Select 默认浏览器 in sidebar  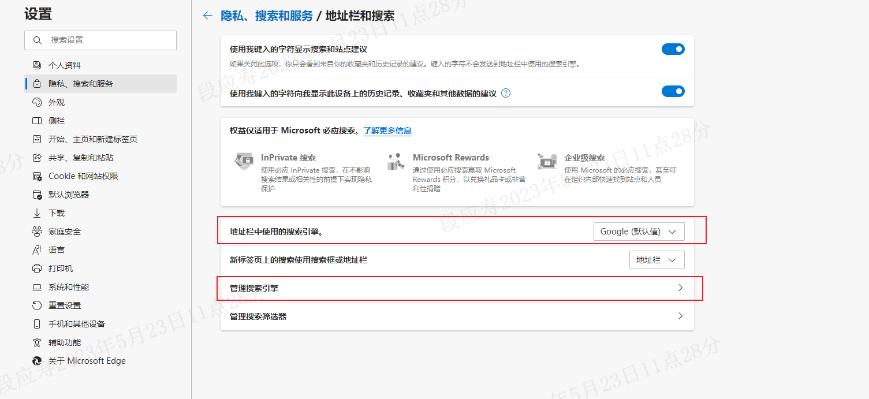pos(101,195)
